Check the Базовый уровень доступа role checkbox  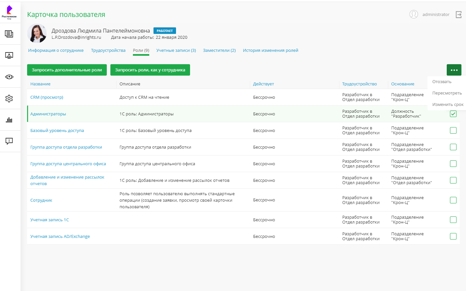pos(453,130)
